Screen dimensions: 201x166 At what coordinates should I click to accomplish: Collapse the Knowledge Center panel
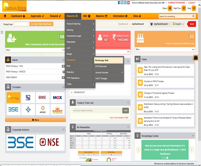pos(193,136)
